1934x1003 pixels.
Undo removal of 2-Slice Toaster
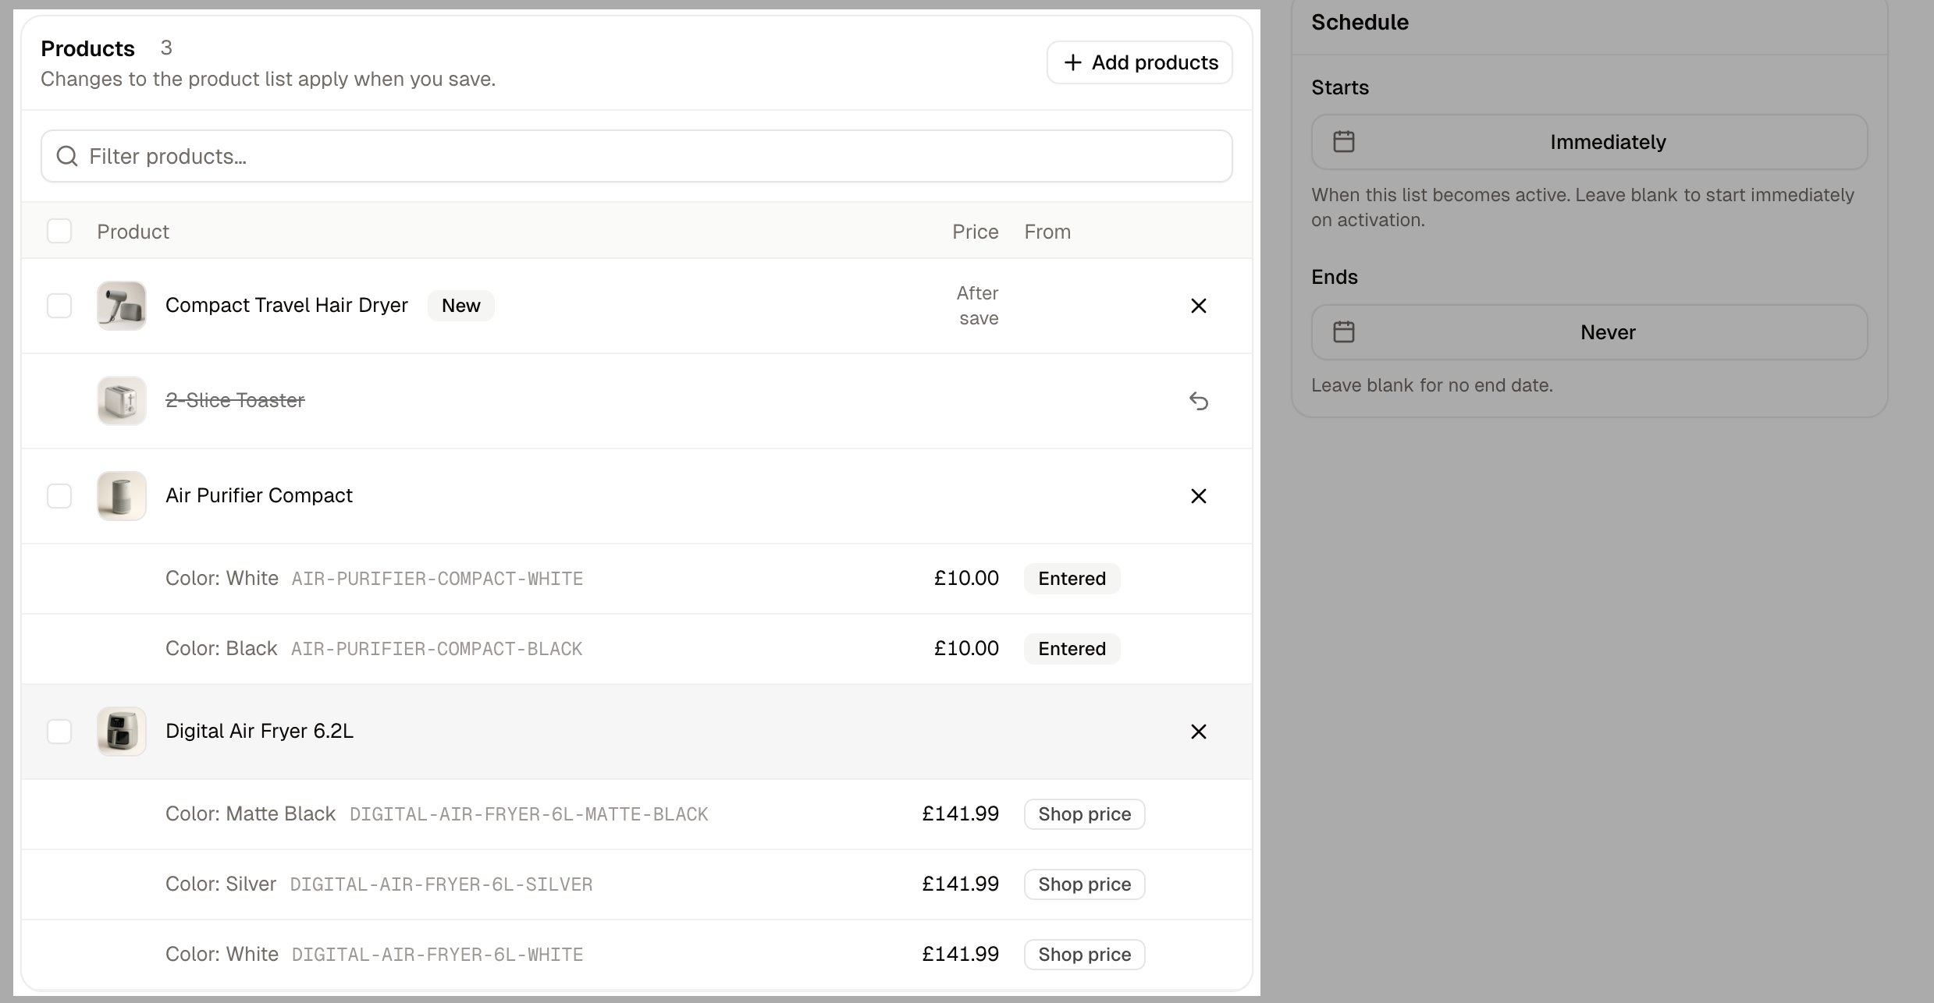(1198, 401)
